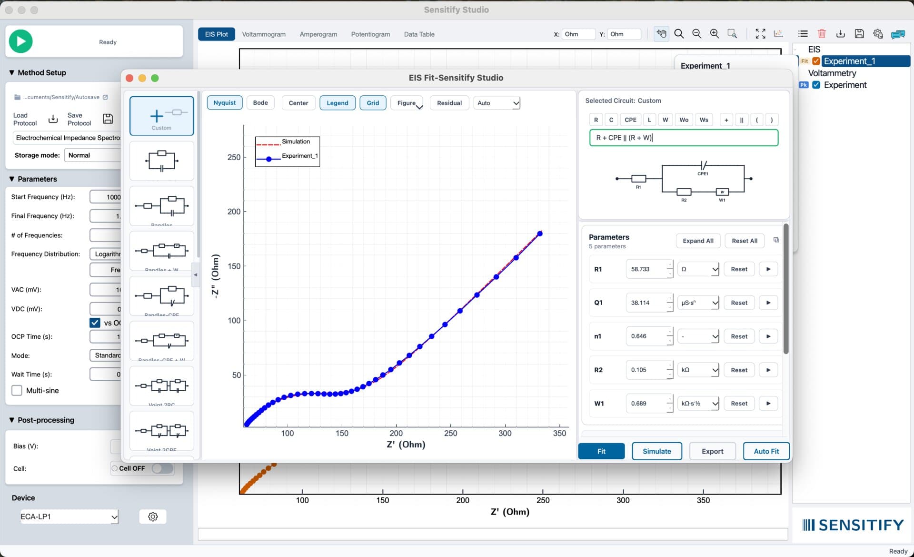Select the Randles-CPE circuit thumbnail
The width and height of the screenshot is (914, 557).
161,296
